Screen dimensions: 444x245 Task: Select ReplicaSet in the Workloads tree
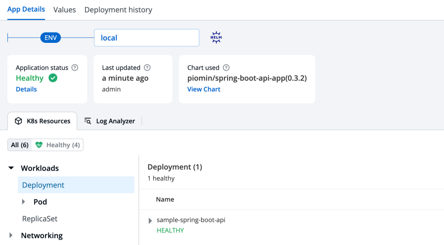click(40, 219)
